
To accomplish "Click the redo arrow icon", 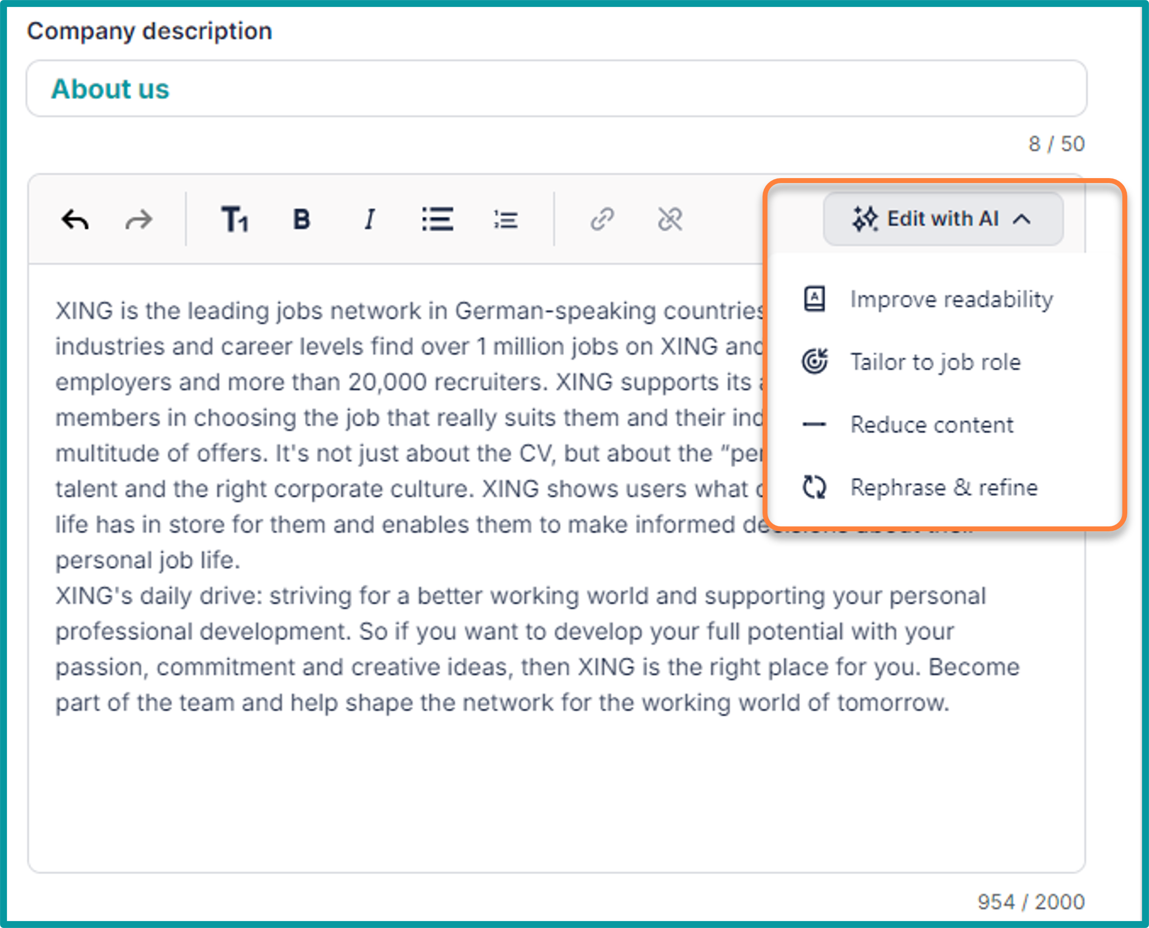I will tap(139, 220).
